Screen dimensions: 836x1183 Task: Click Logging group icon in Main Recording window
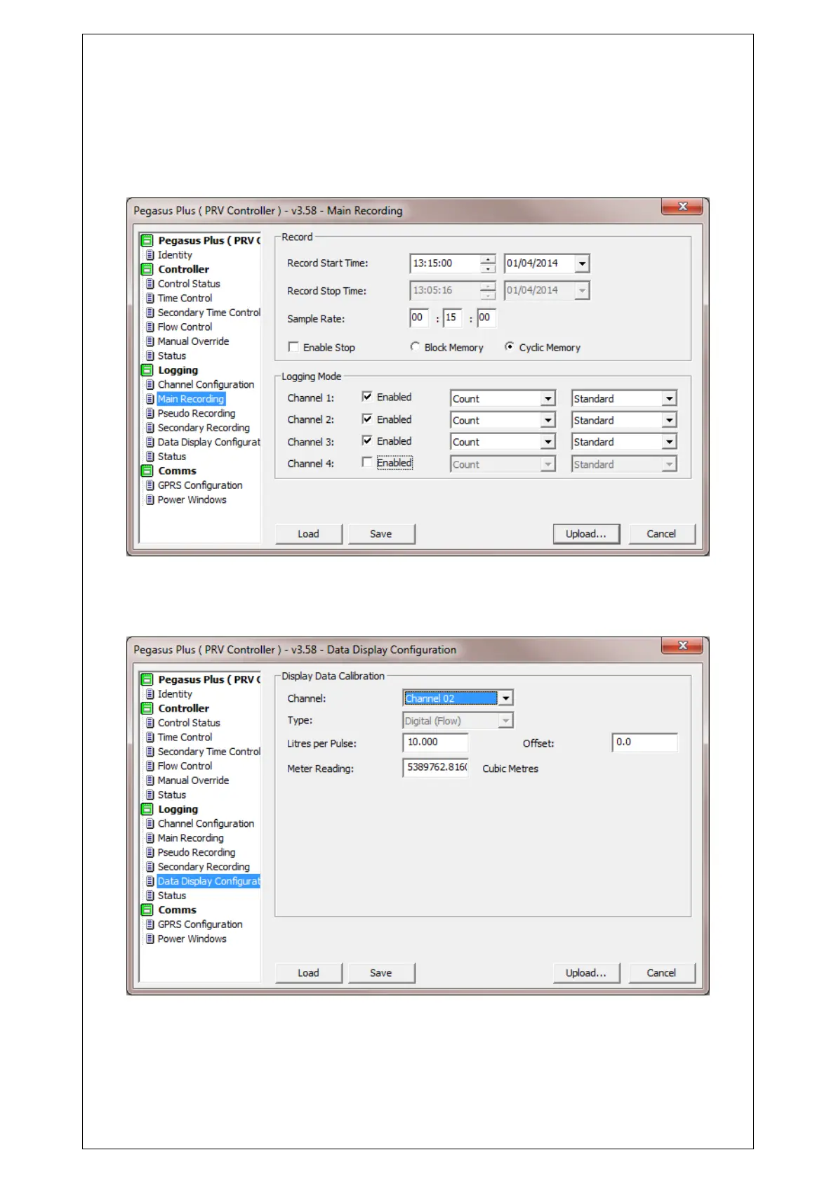[147, 370]
